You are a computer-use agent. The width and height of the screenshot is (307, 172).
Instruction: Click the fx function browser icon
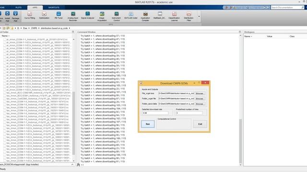[78, 165]
